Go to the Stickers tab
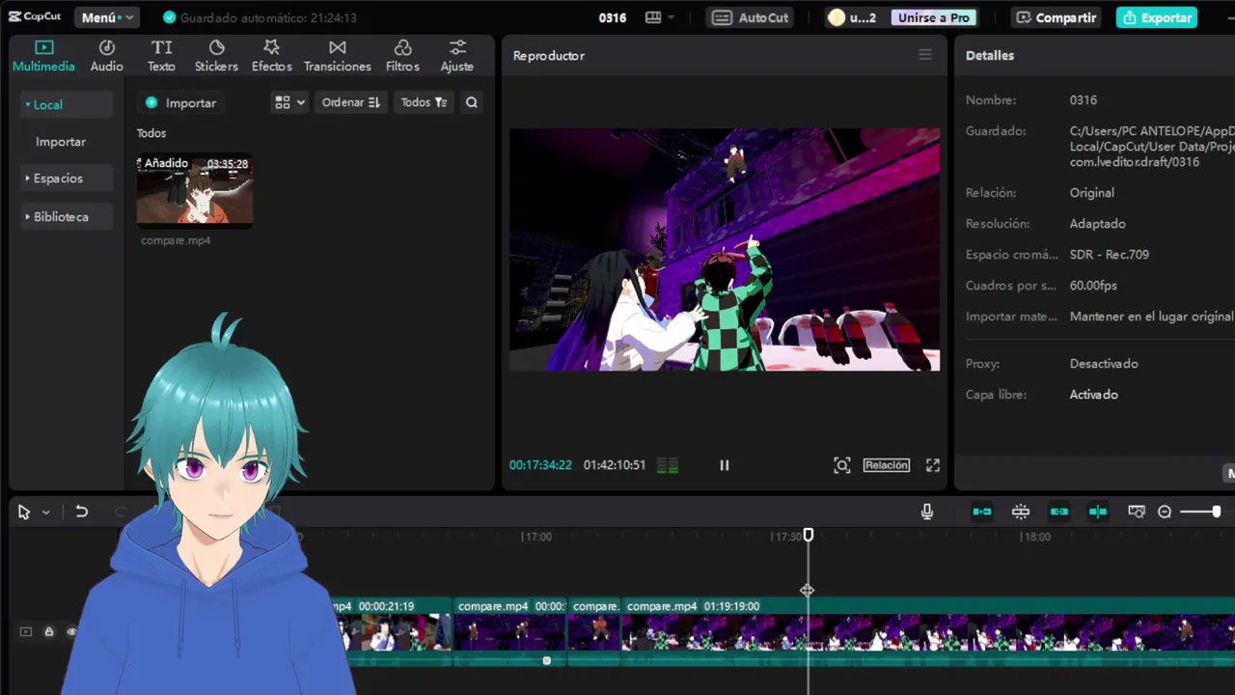Viewport: 1235px width, 695px height. (x=216, y=56)
